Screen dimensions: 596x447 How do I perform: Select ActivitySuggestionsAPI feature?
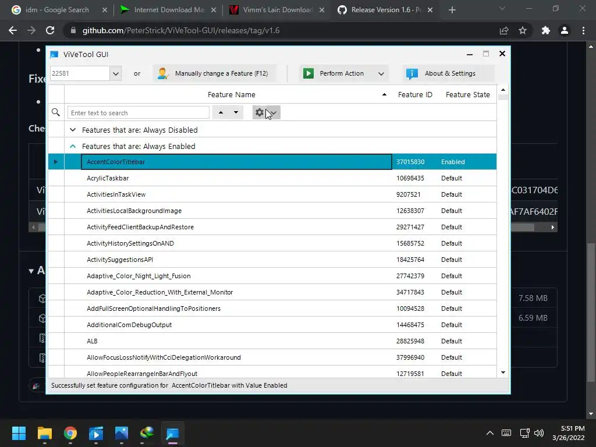[120, 260]
